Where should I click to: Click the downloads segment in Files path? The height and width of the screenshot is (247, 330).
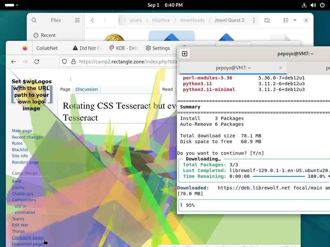coord(192,20)
